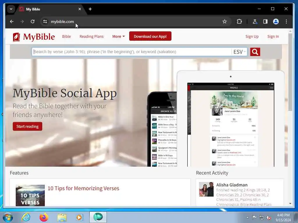Image resolution: width=298 pixels, height=223 pixels.
Task: Click the browser forward arrow
Action: (22, 21)
